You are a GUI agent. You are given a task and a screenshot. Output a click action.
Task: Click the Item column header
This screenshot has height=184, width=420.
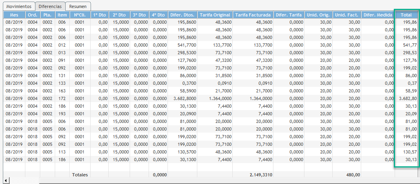tap(62, 15)
